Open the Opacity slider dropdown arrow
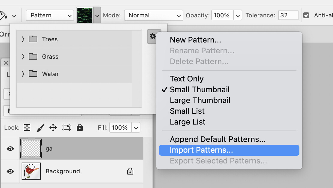 (x=238, y=16)
